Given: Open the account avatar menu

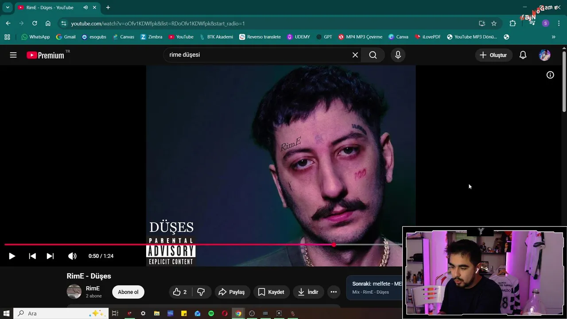Looking at the screenshot, I should tap(544, 55).
